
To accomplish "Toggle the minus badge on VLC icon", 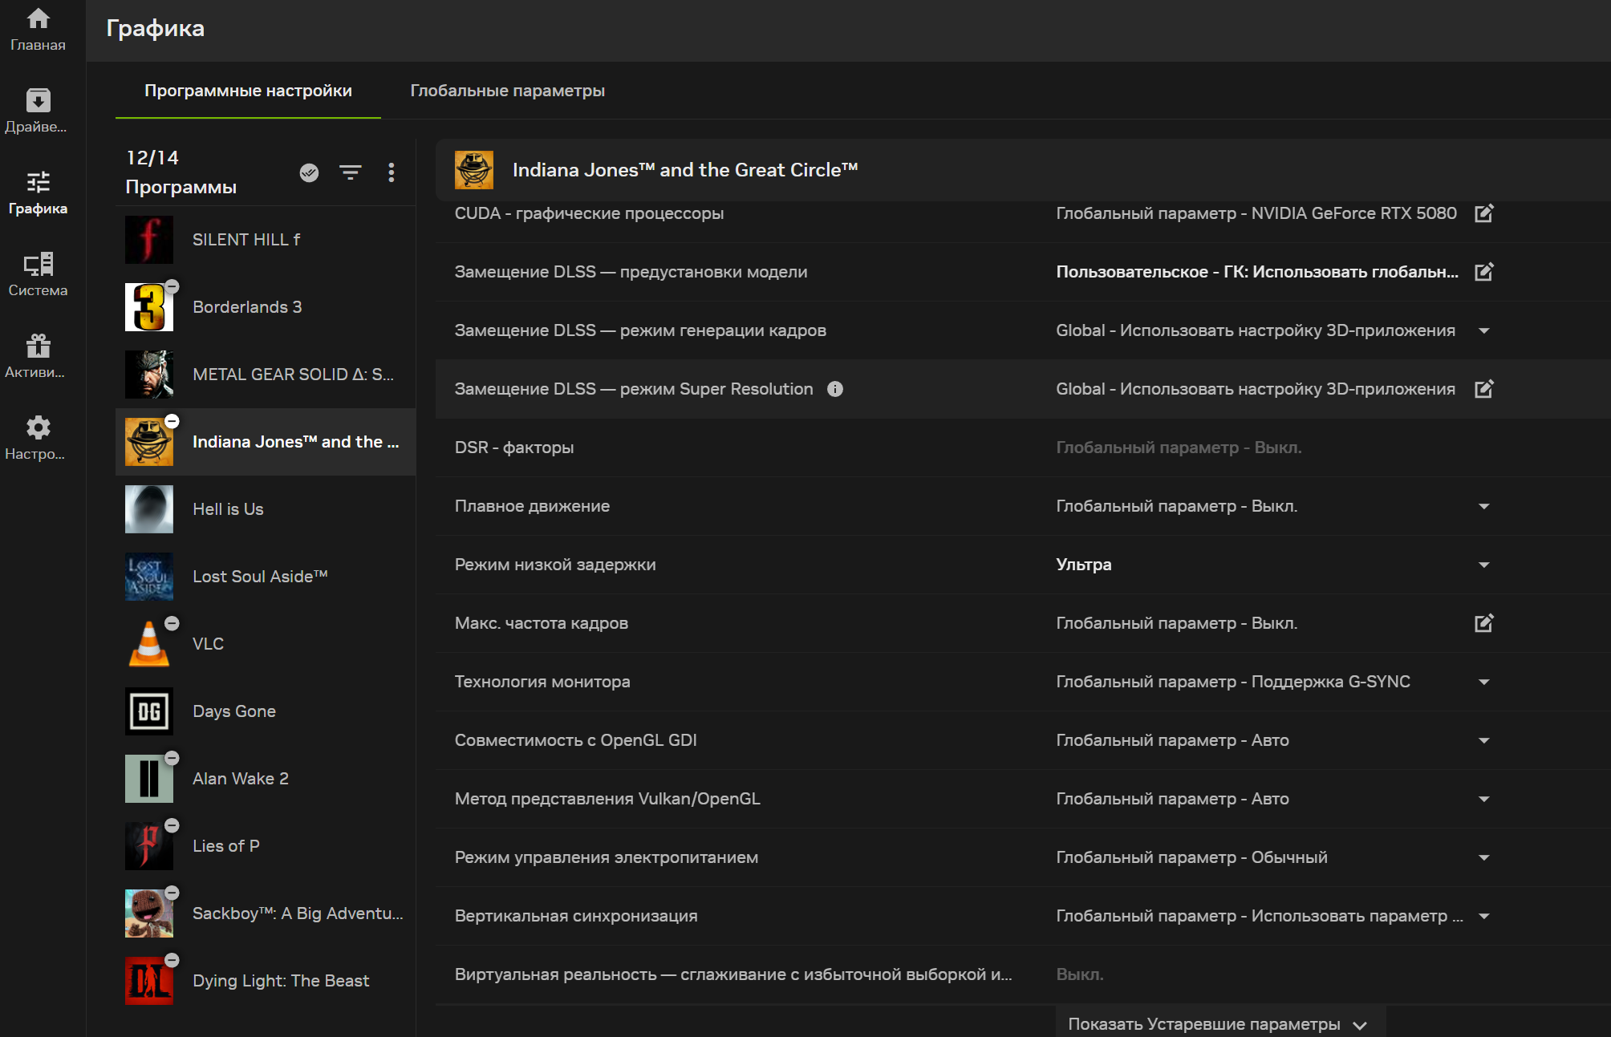I will [x=172, y=623].
